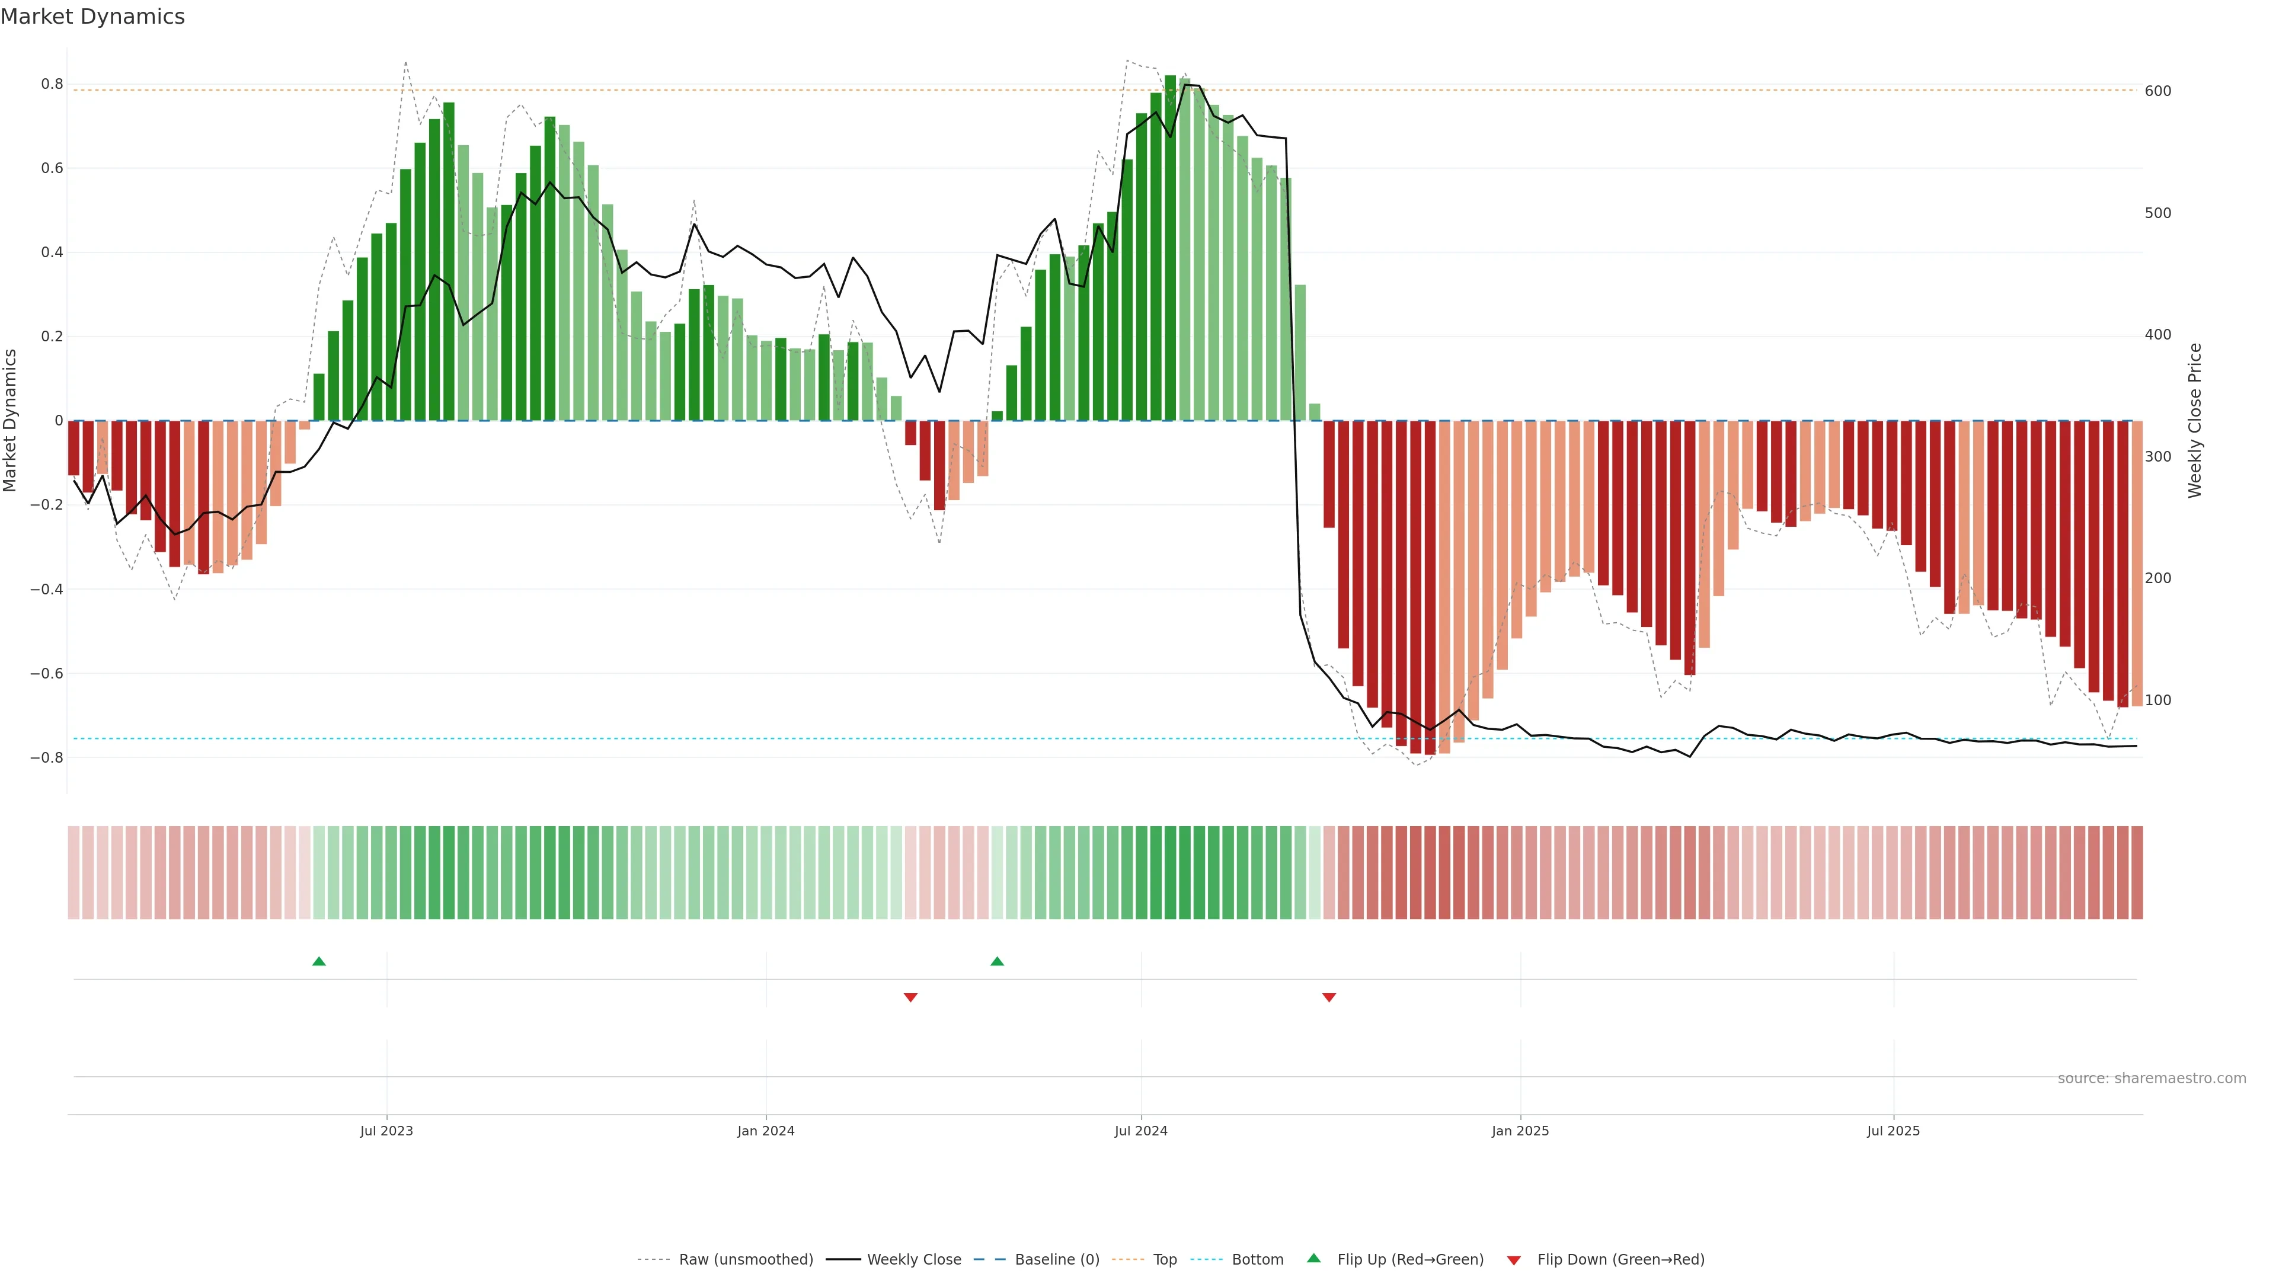Click the Jan 2025 x-axis label
Viewport: 2276px width, 1280px height.
[1520, 1131]
